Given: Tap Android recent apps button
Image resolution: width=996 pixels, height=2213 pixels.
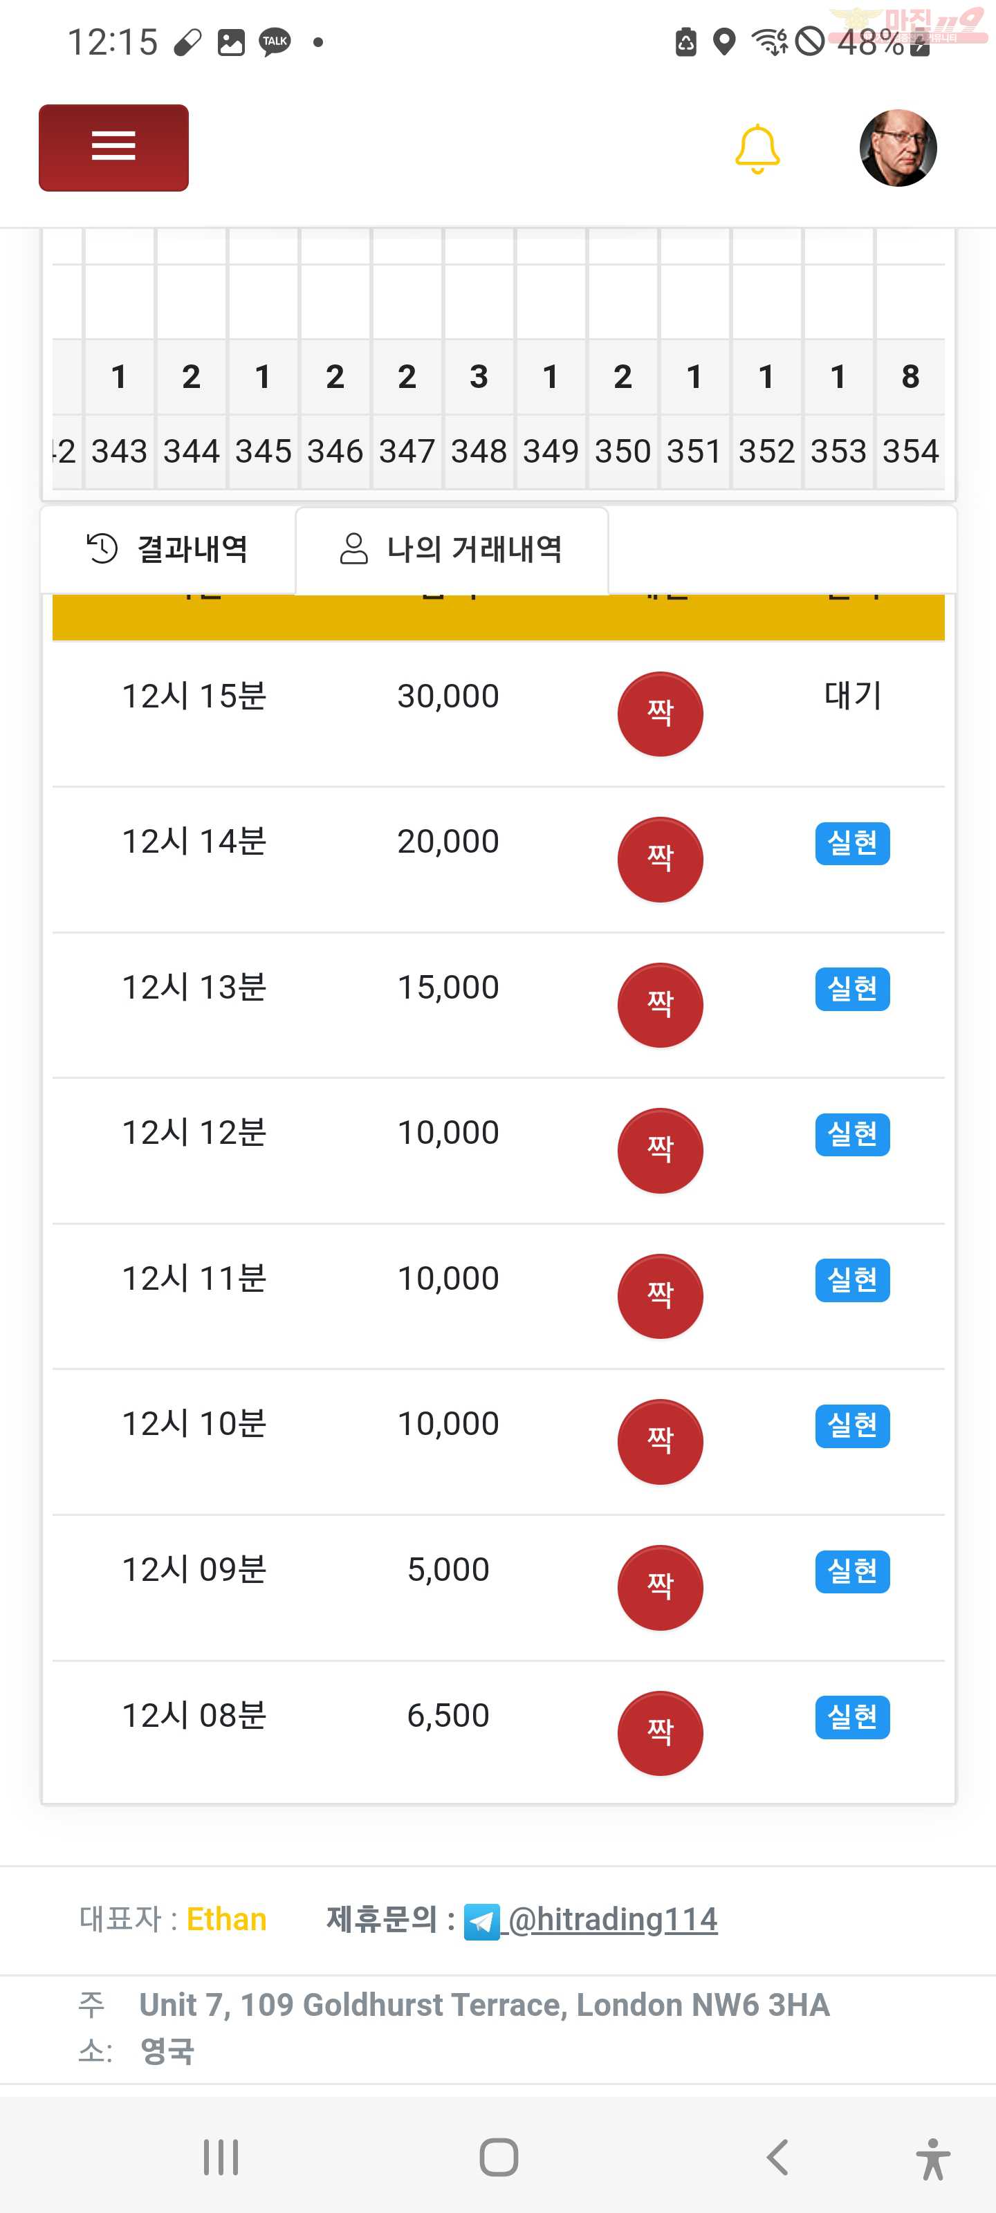Looking at the screenshot, I should [x=221, y=2157].
